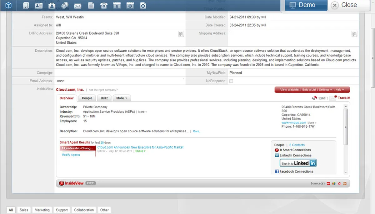Click InsideView panel scroll down arrow
The image size is (375, 214).
(346, 172)
